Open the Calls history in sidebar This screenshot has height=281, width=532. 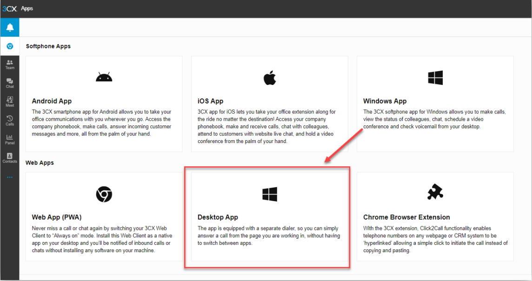point(10,120)
